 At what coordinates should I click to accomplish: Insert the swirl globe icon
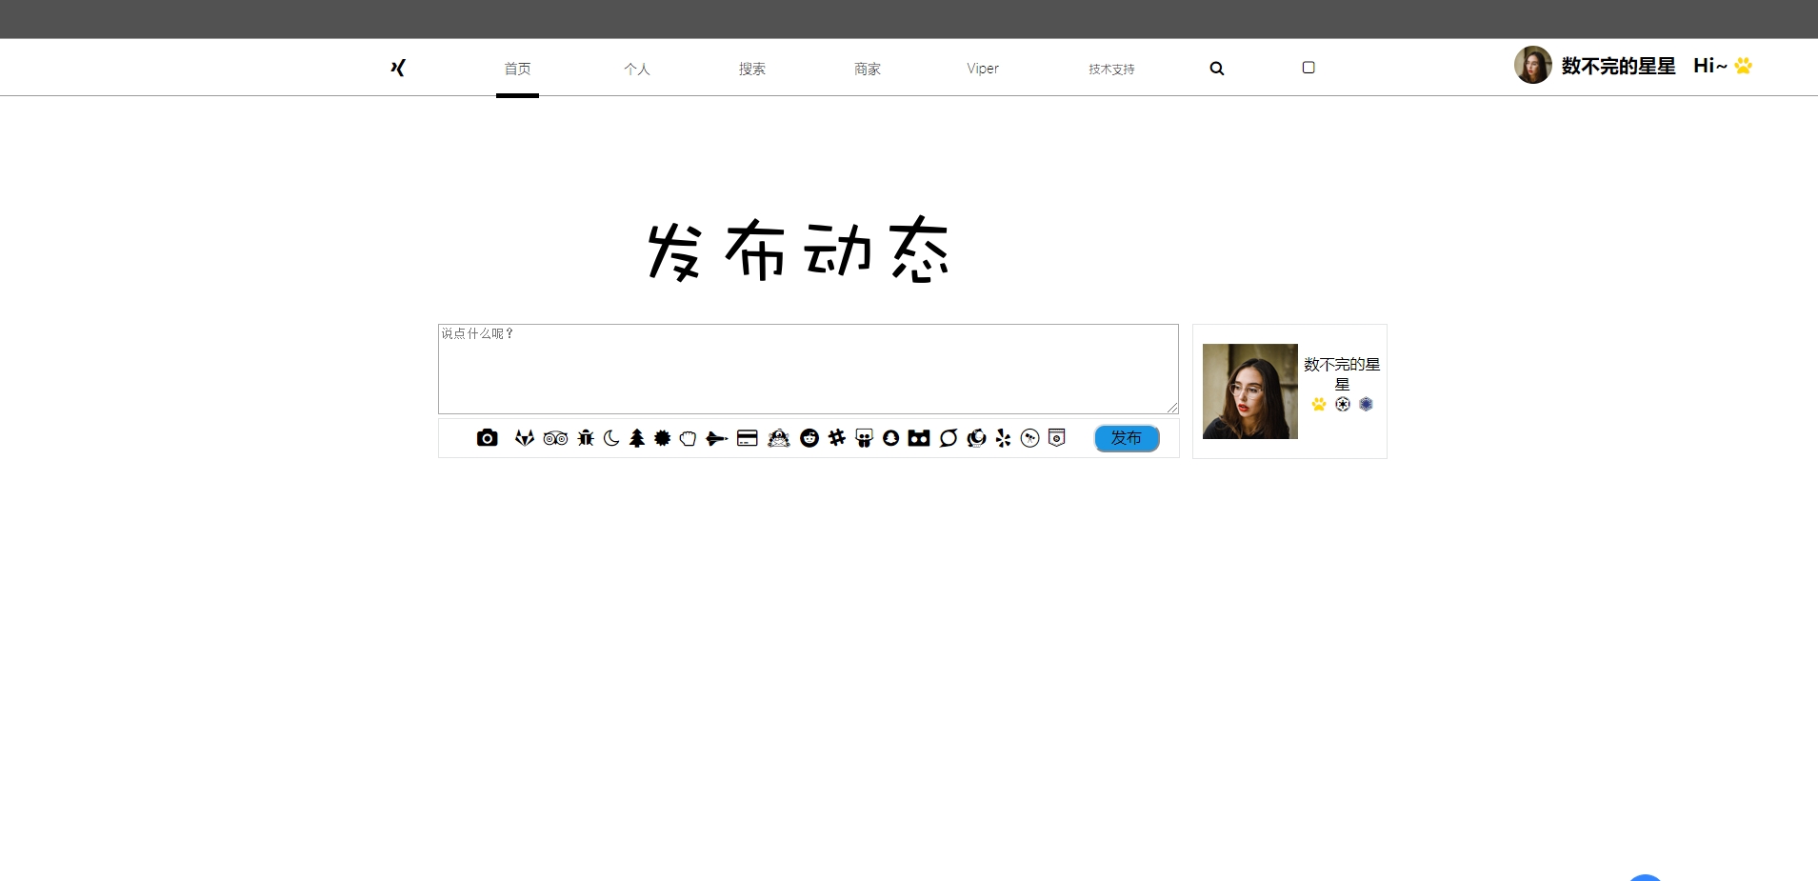(976, 438)
